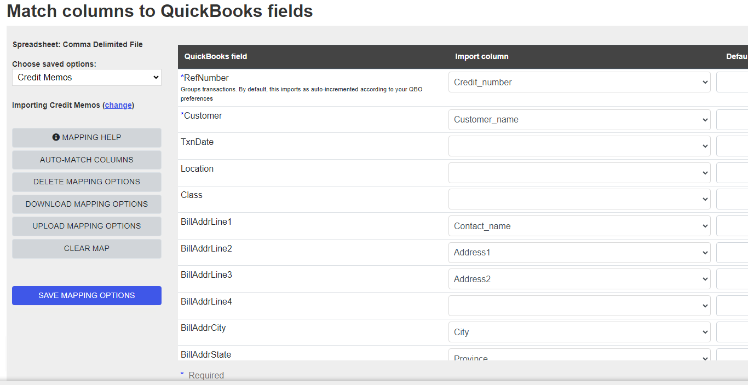Click UPLOAD MAPPING OPTIONS button
This screenshot has width=748, height=385.
point(87,226)
